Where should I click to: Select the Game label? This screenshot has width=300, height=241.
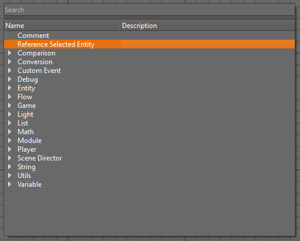[27, 106]
